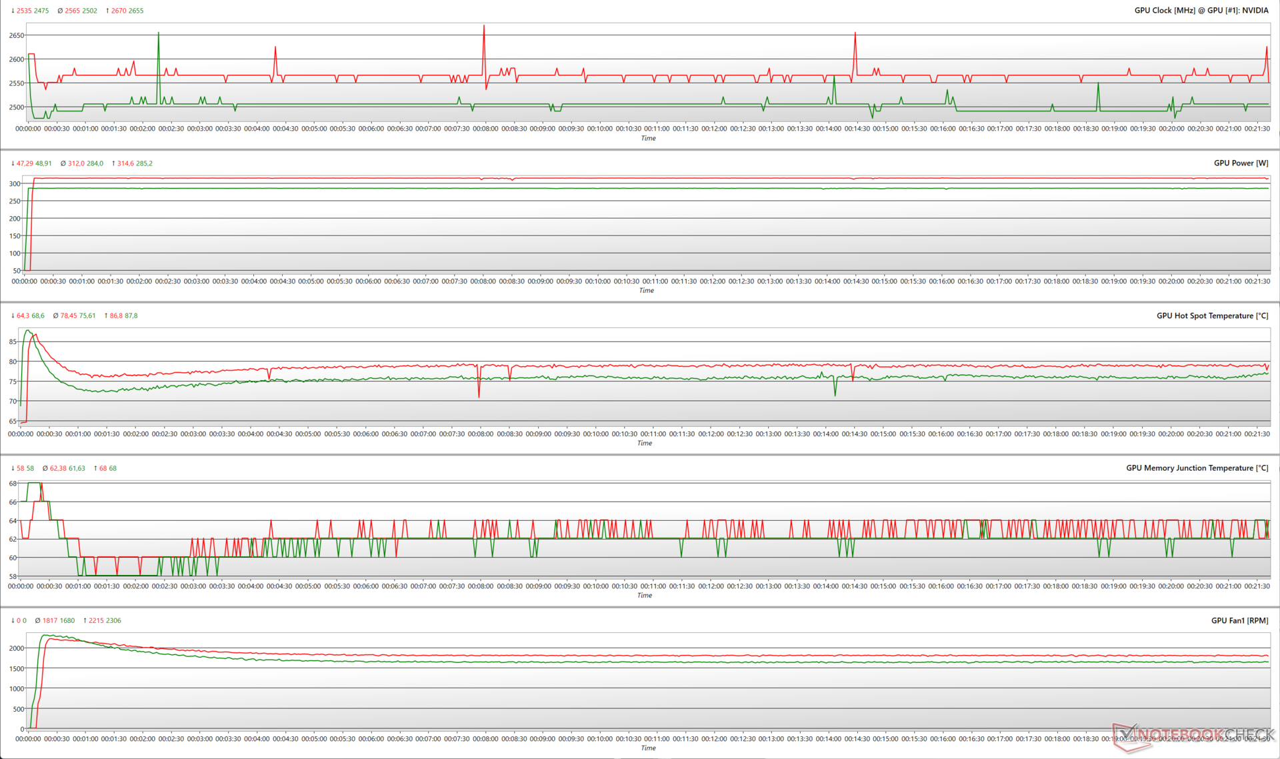Click the red average value 312,0 in GPU Power
This screenshot has height=759, width=1280.
coord(76,163)
